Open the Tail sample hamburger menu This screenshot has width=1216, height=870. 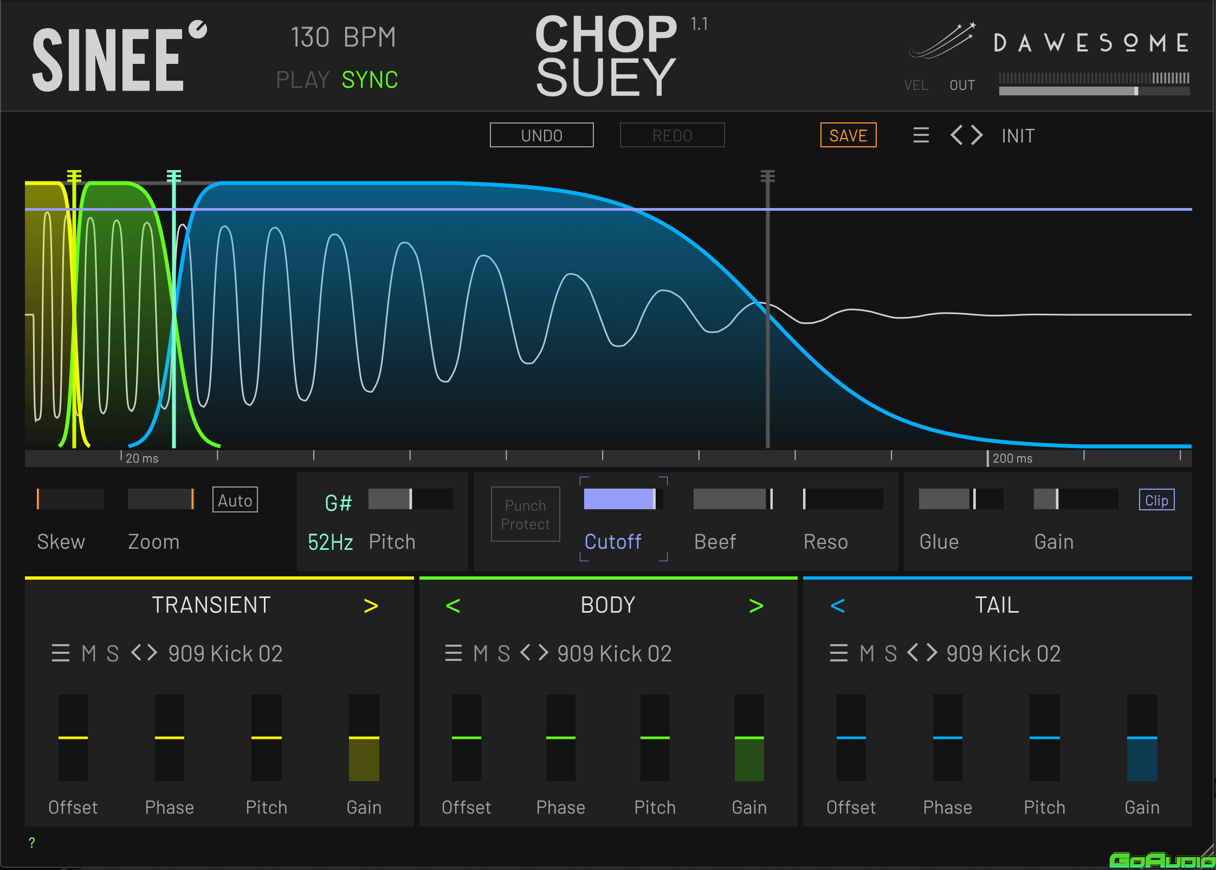tap(838, 653)
